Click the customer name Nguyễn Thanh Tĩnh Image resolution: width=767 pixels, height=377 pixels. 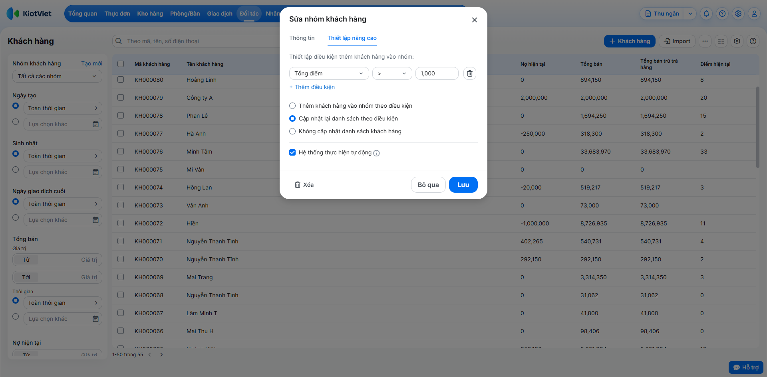pos(213,259)
